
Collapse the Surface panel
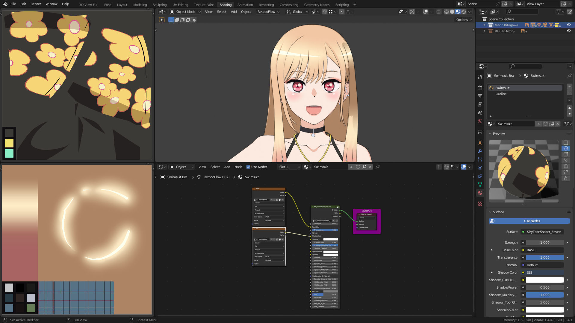tap(490, 212)
